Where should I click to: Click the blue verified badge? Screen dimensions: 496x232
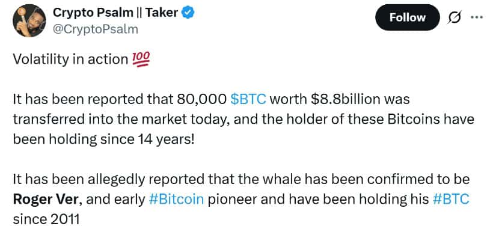189,13
